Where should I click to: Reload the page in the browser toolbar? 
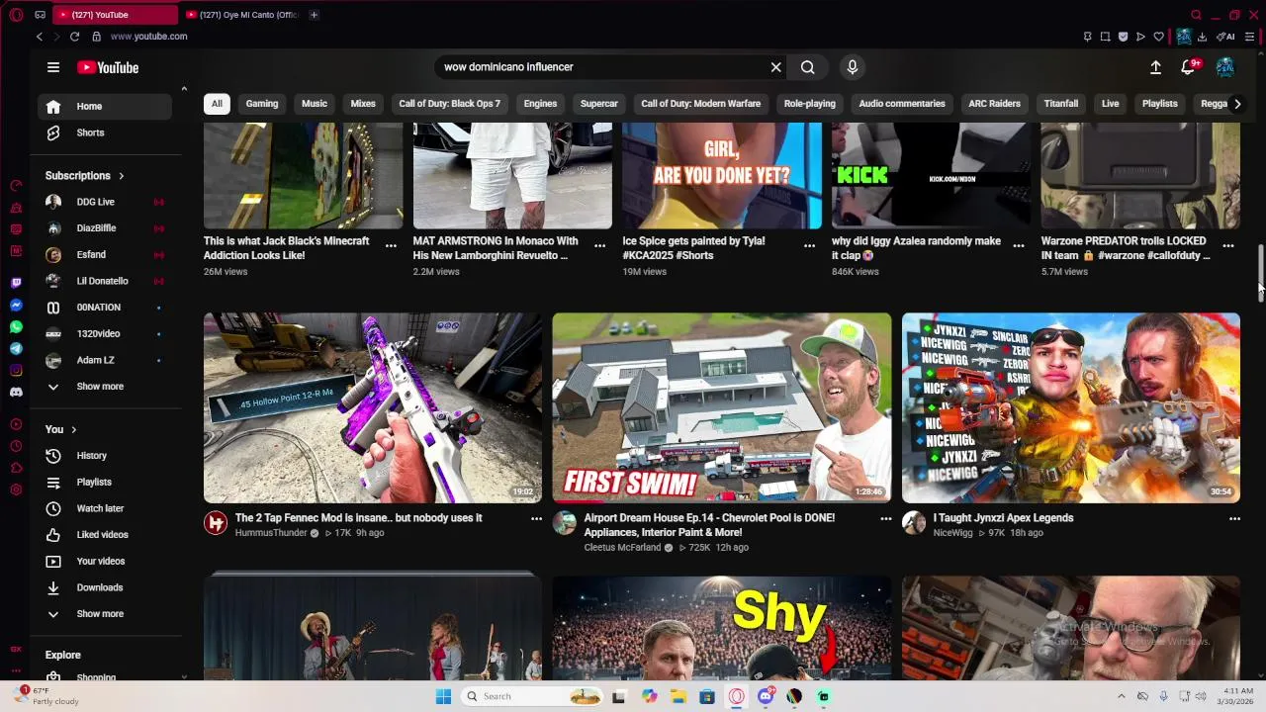[74, 37]
